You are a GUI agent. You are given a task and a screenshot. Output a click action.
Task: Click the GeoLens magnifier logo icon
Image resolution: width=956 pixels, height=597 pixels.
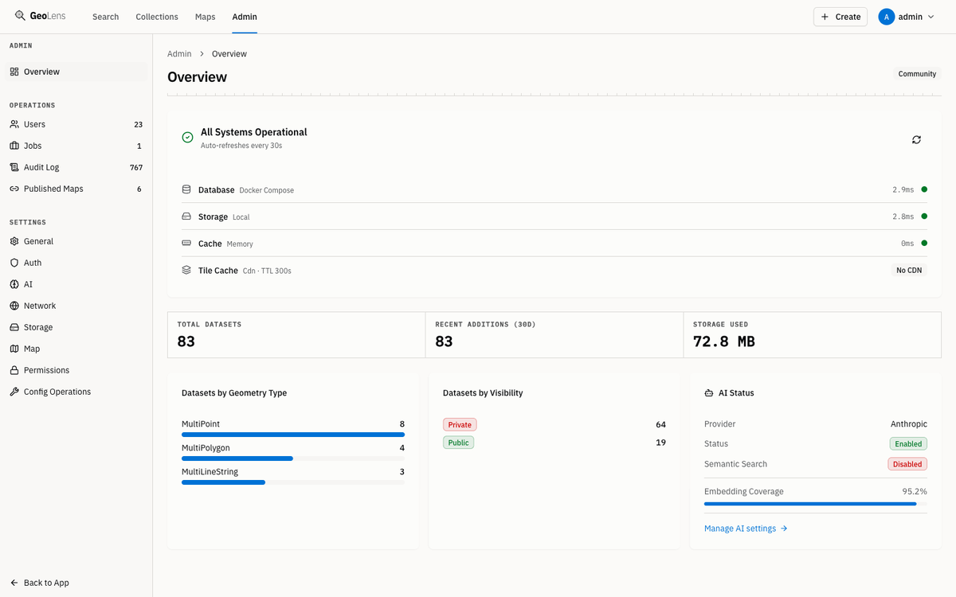click(20, 16)
